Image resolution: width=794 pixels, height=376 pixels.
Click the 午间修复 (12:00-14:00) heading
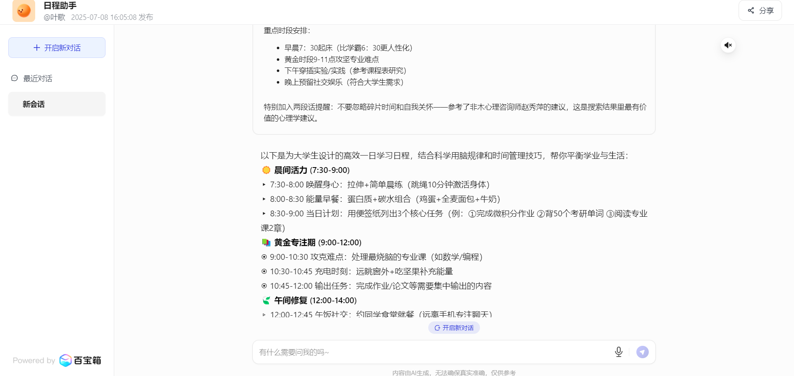[x=315, y=300]
